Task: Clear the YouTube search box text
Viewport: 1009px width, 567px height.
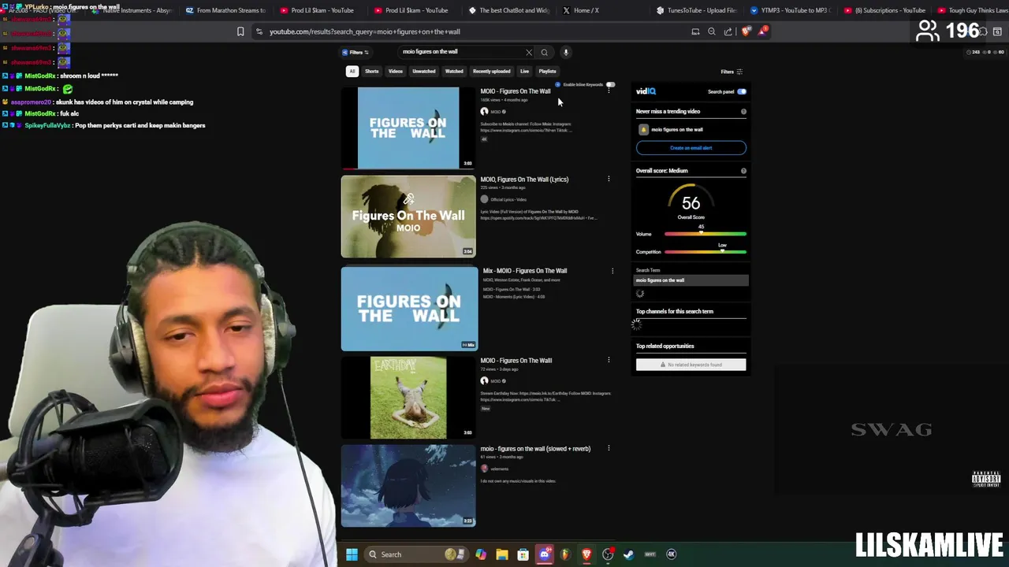Action: click(x=529, y=52)
